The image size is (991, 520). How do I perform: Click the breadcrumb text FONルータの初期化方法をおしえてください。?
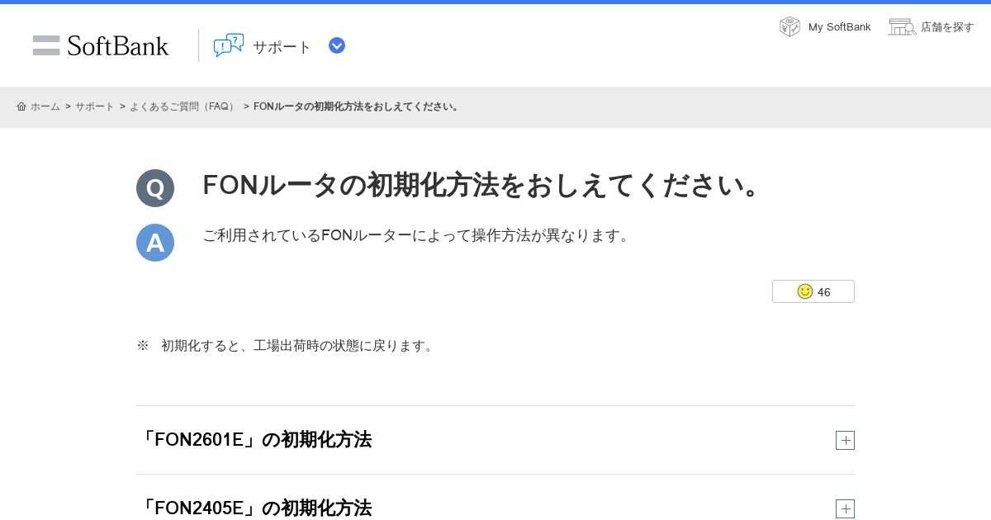point(357,106)
